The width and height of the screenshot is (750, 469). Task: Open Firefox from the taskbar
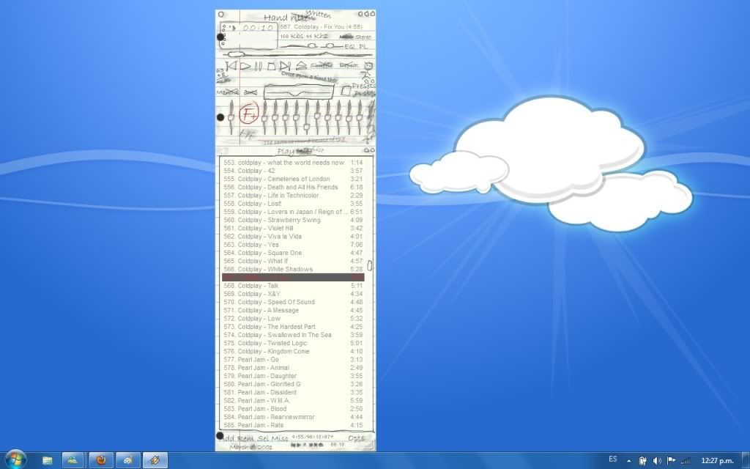pyautogui.click(x=101, y=460)
